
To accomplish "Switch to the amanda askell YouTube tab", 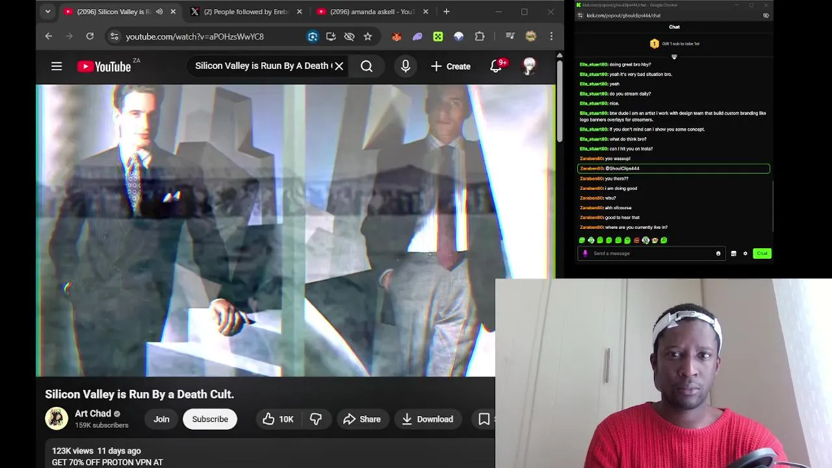I will click(372, 12).
